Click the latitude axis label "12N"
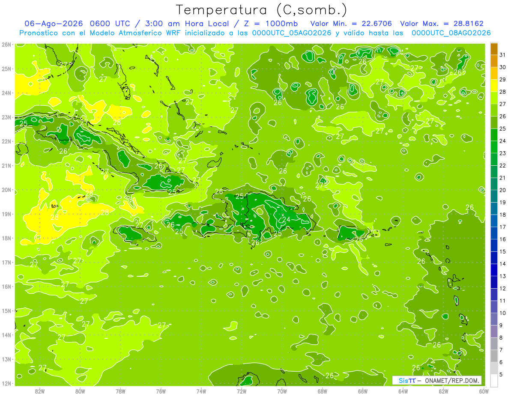Screen dimensions: 514x397 (6, 383)
